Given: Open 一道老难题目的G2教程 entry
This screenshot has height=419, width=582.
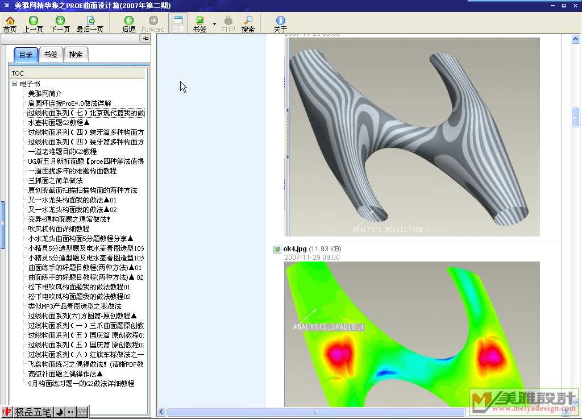Looking at the screenshot, I should click(x=63, y=151).
